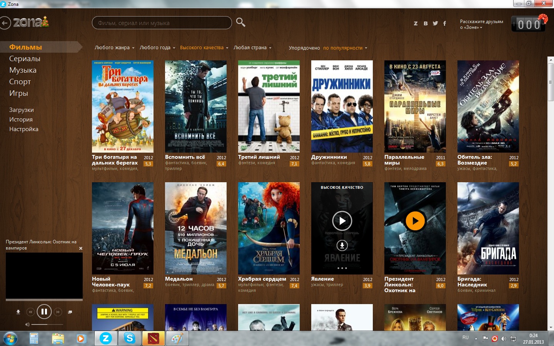Open the Любого жанра genre dropdown
Viewport: 554px width, 346px height.
tap(115, 48)
